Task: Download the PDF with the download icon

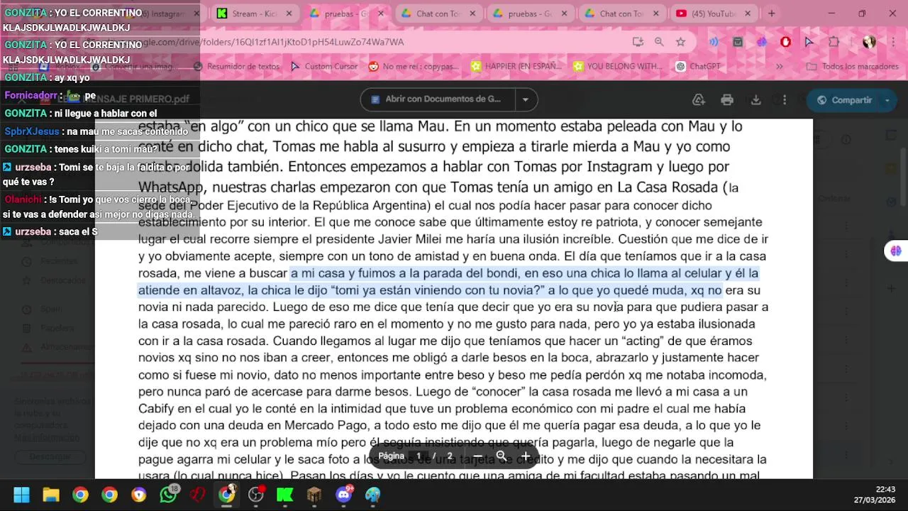Action: [x=756, y=100]
